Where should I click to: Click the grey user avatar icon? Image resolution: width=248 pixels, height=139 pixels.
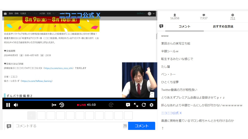[x=150, y=14]
